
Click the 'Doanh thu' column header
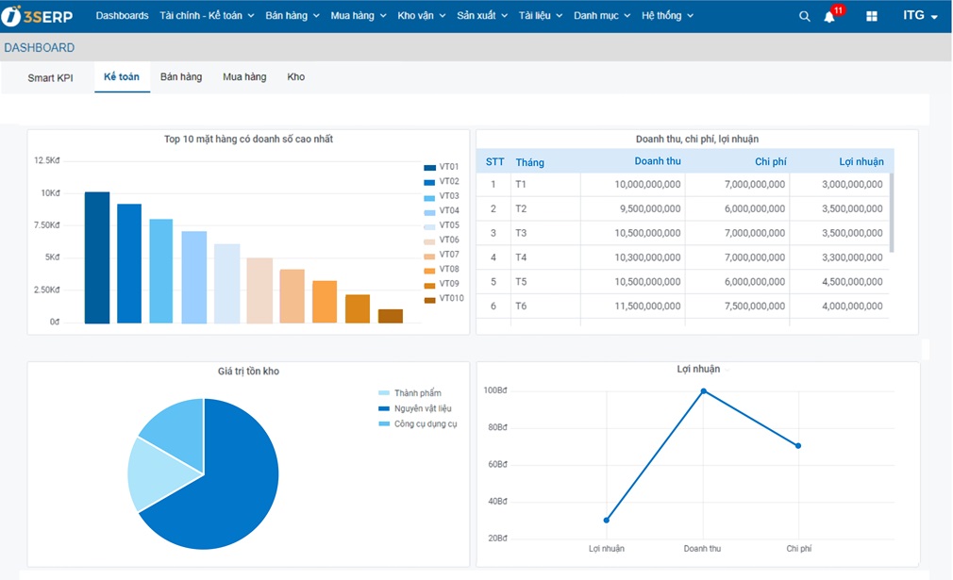click(x=658, y=161)
